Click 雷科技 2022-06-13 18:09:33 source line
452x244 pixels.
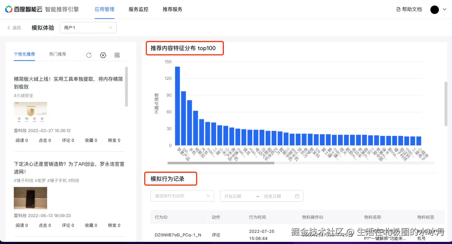42,215
